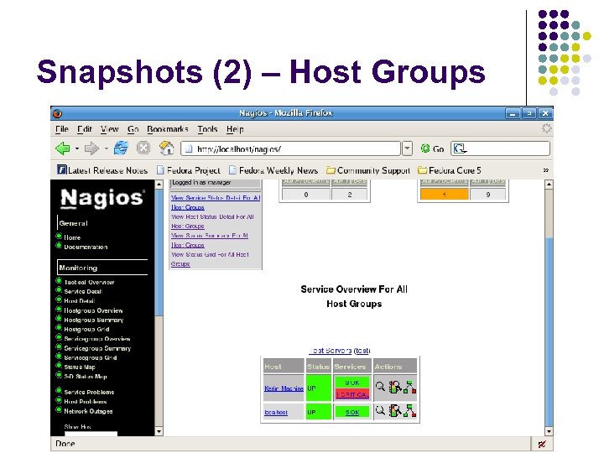Open Documentation in Nagios sidebar

point(86,247)
